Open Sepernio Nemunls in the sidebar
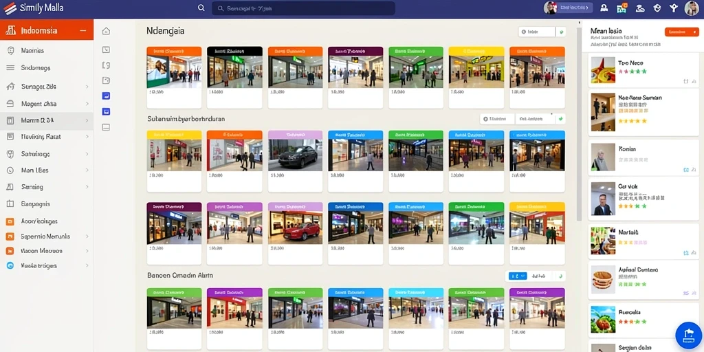Image resolution: width=704 pixels, height=352 pixels. tap(47, 236)
